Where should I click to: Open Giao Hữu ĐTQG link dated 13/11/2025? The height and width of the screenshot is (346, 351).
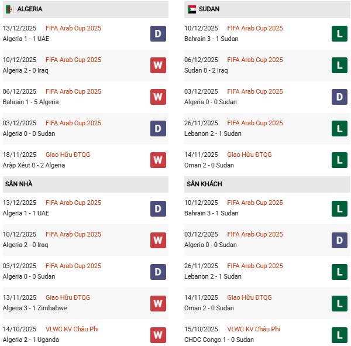pyautogui.click(x=68, y=297)
